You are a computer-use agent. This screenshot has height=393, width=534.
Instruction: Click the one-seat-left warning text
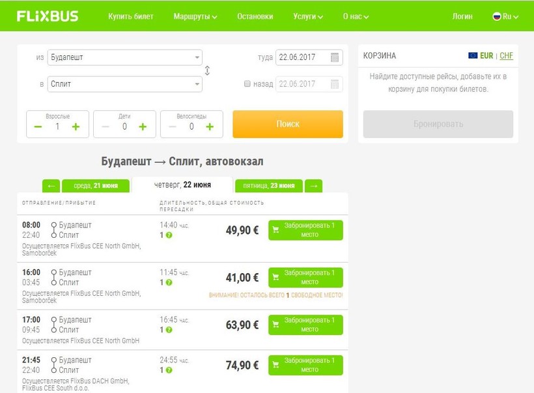click(x=276, y=295)
